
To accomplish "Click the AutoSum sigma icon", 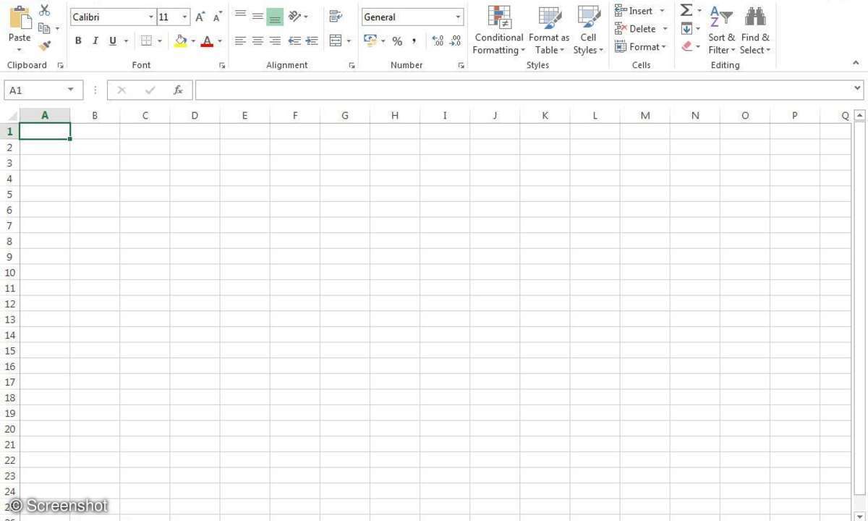I will [686, 10].
